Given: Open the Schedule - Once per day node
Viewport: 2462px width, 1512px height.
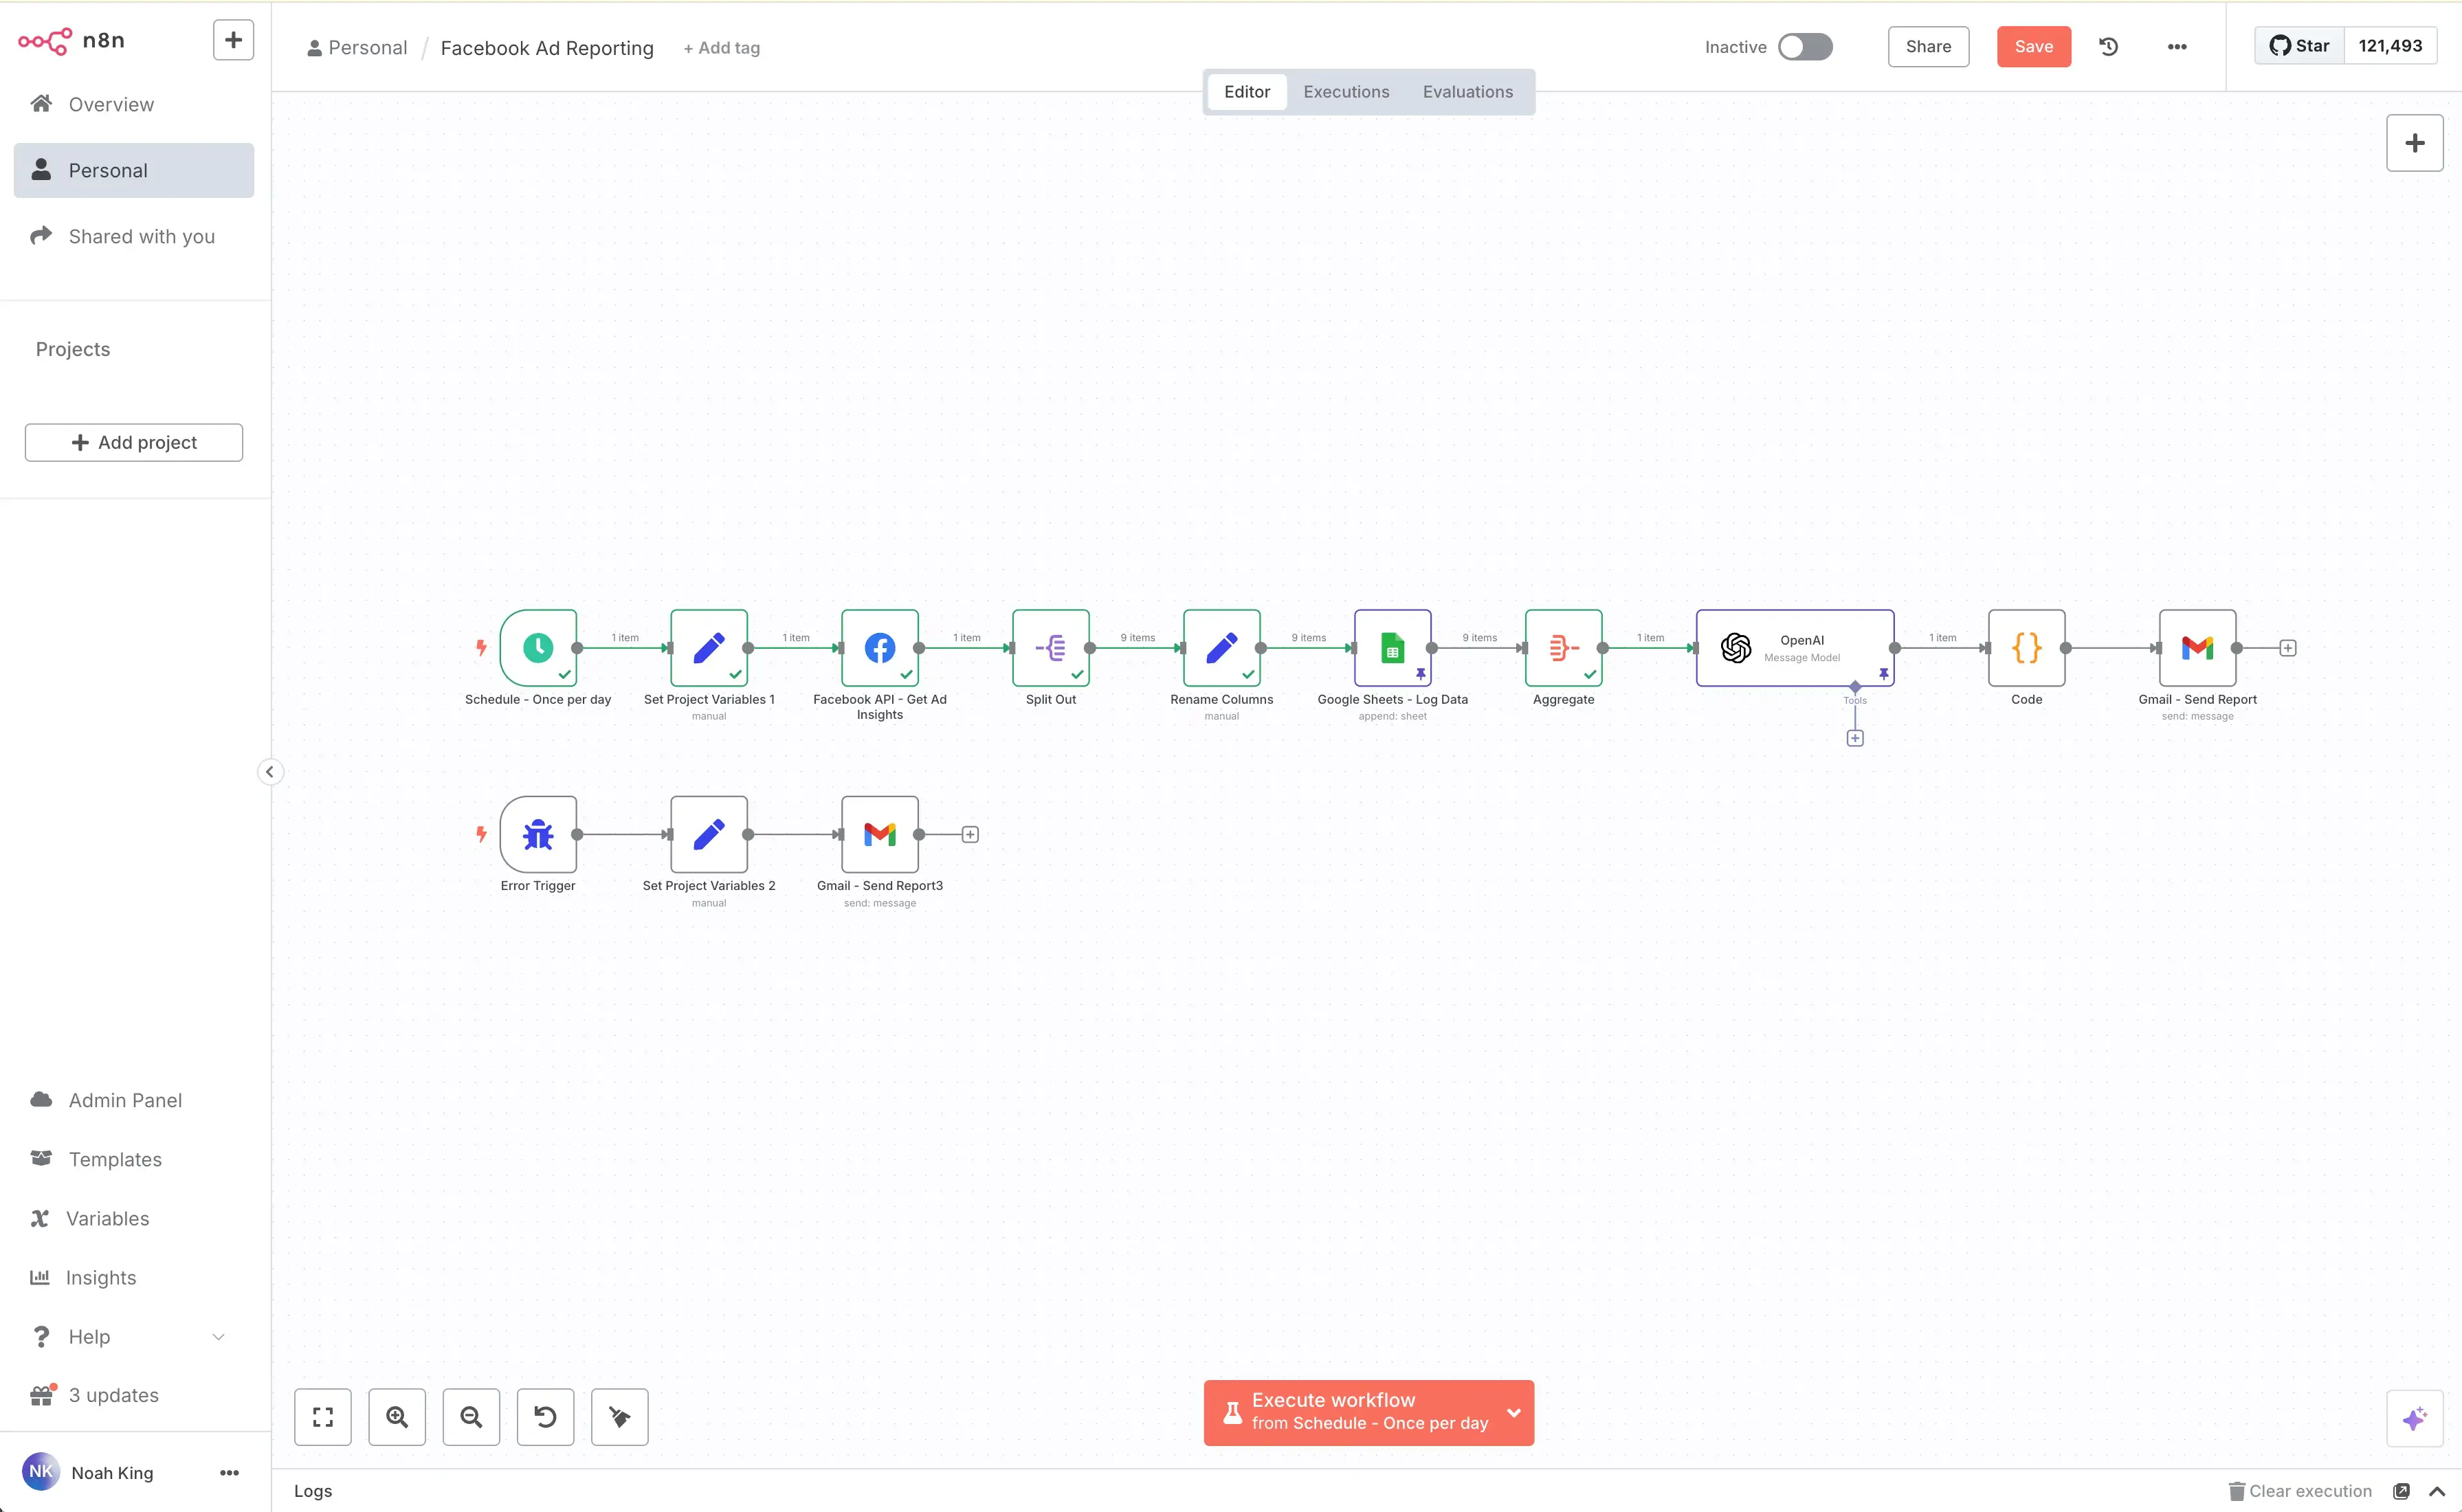Looking at the screenshot, I should click(x=538, y=648).
